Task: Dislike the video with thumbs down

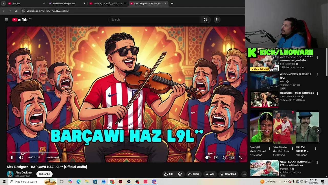Action: point(180,174)
